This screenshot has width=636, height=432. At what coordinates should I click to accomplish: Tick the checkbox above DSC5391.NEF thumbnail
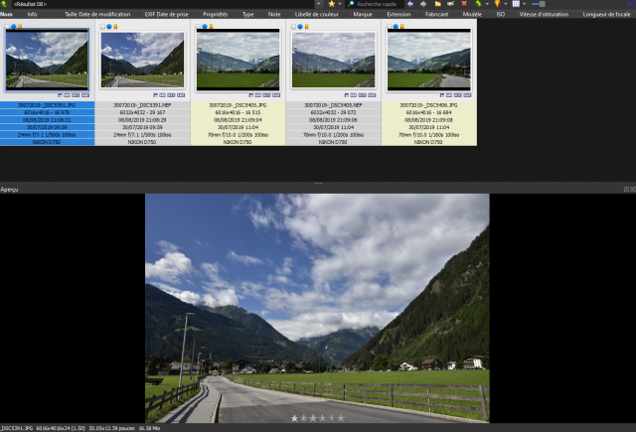102,27
